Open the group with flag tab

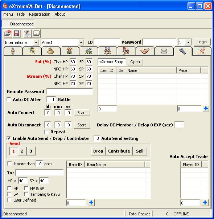pyautogui.click(x=126, y=51)
